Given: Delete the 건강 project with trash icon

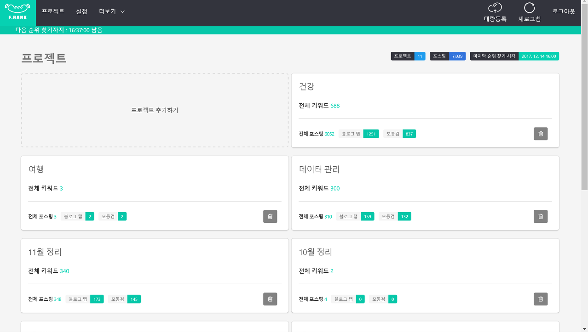Looking at the screenshot, I should pyautogui.click(x=541, y=134).
